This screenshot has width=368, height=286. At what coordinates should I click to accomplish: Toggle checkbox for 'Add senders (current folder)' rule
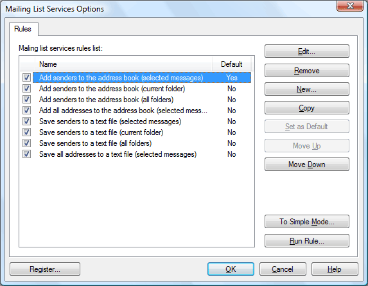pos(26,89)
